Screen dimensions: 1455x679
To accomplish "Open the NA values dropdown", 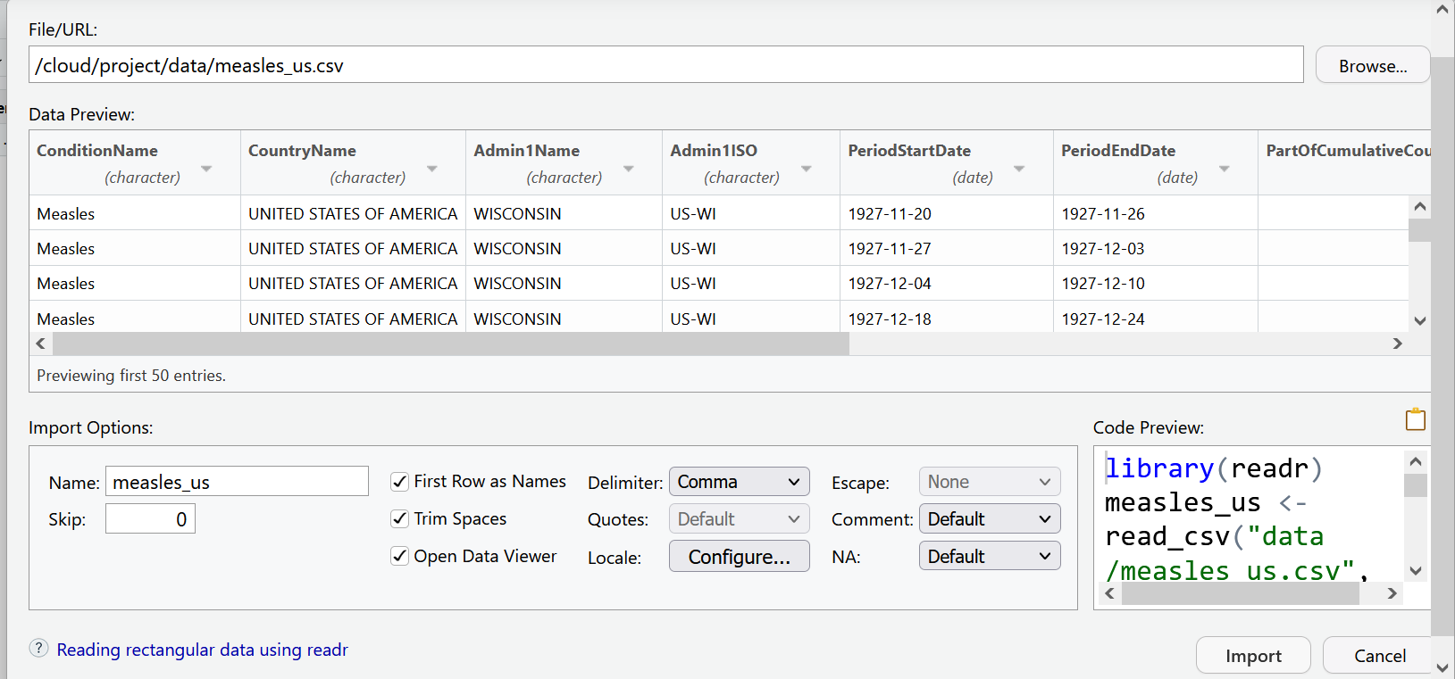I will [x=989, y=557].
